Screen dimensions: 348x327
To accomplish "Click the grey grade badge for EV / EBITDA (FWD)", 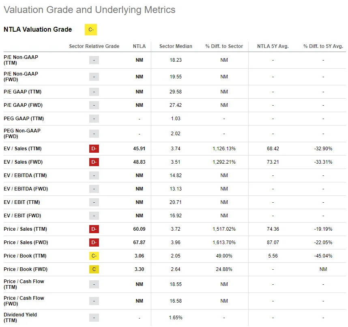I will 94,189.
